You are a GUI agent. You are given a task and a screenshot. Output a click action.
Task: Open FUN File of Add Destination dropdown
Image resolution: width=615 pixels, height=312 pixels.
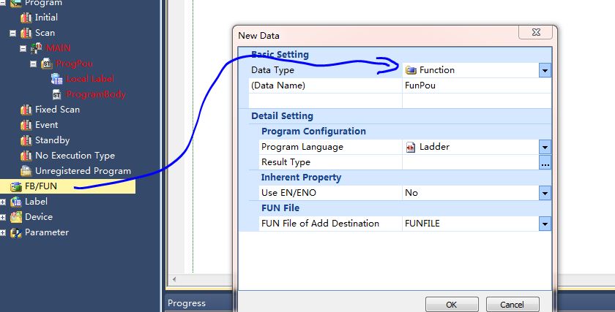click(x=544, y=224)
